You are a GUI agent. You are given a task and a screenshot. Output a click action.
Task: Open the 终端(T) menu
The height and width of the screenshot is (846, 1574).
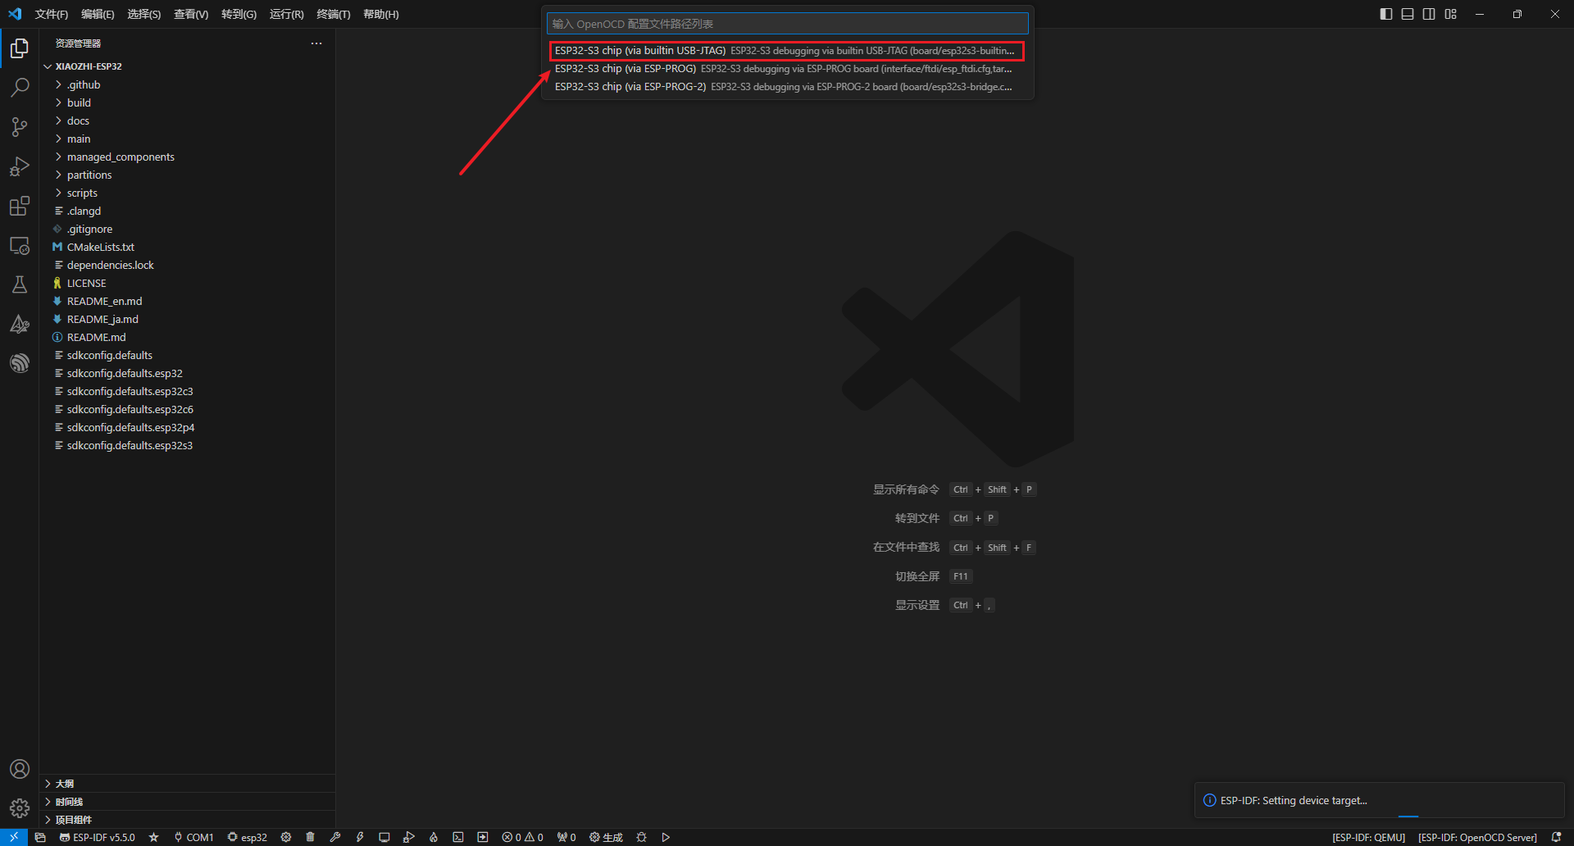click(x=333, y=14)
